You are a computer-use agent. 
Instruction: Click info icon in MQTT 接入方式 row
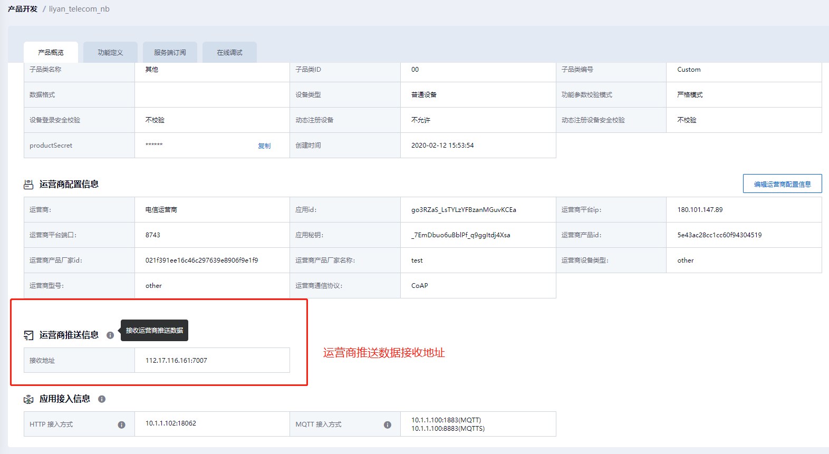(388, 425)
